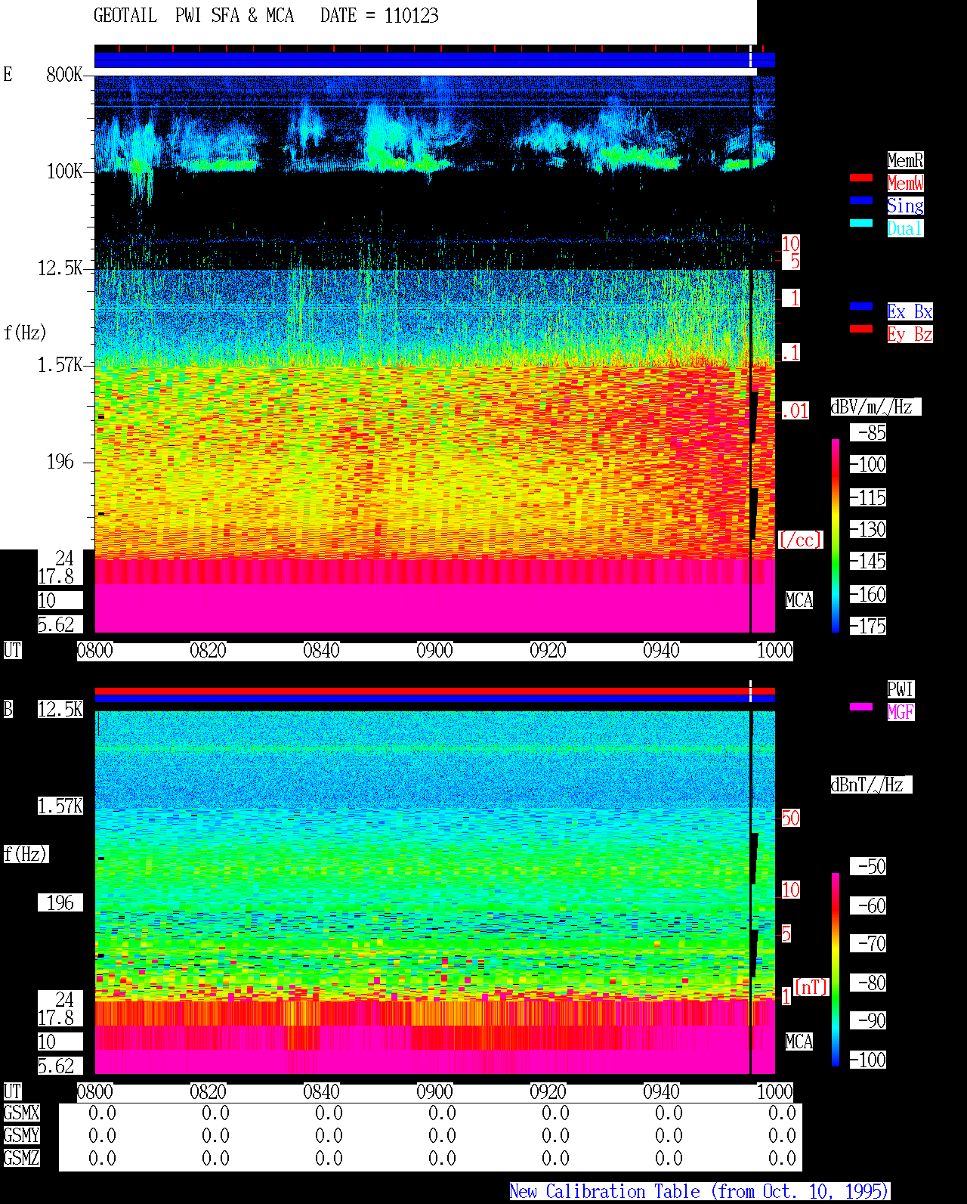
Task: Click the Dual legend label
Action: click(905, 228)
